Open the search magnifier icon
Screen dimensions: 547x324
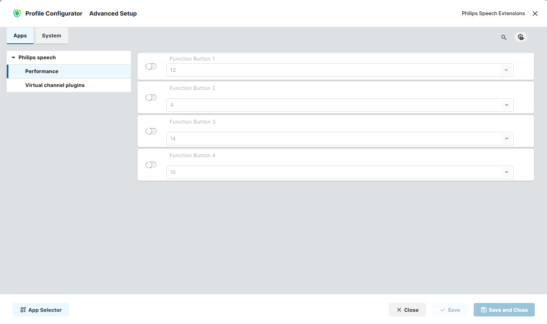504,37
